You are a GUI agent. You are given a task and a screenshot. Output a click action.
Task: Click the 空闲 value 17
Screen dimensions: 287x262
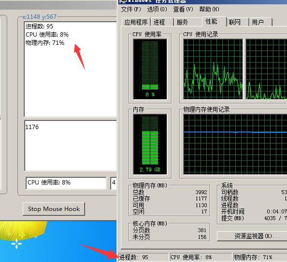[204, 211]
